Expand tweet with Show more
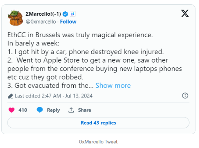 pyautogui.click(x=113, y=86)
